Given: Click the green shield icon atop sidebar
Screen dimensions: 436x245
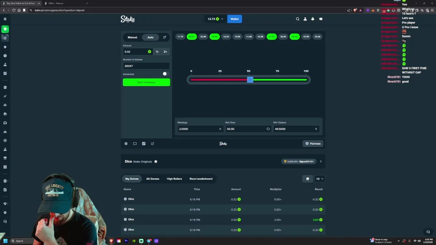Looking at the screenshot, I should point(5,29).
